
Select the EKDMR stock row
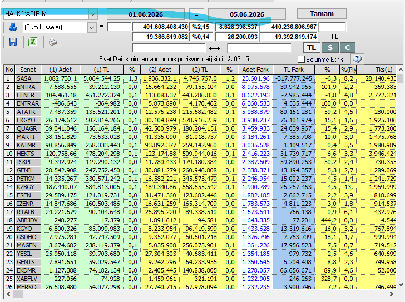(200, 270)
